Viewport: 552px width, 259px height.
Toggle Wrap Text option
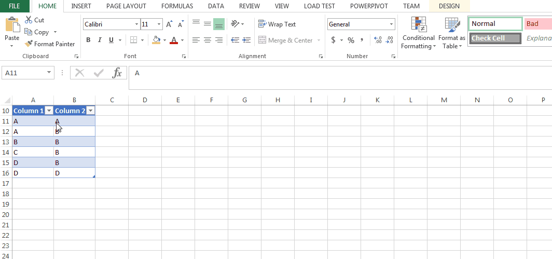click(277, 24)
